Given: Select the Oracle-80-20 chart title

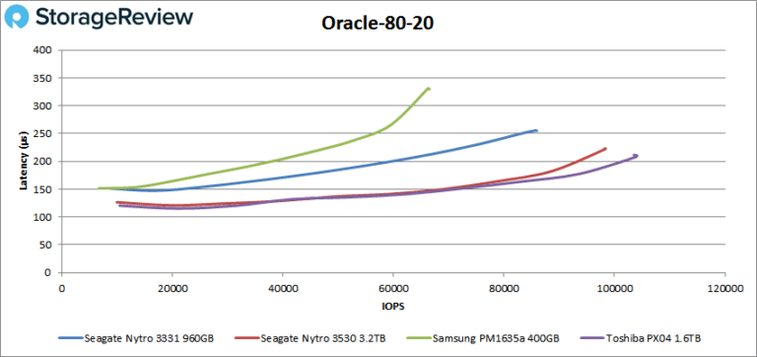Looking at the screenshot, I should [x=378, y=25].
